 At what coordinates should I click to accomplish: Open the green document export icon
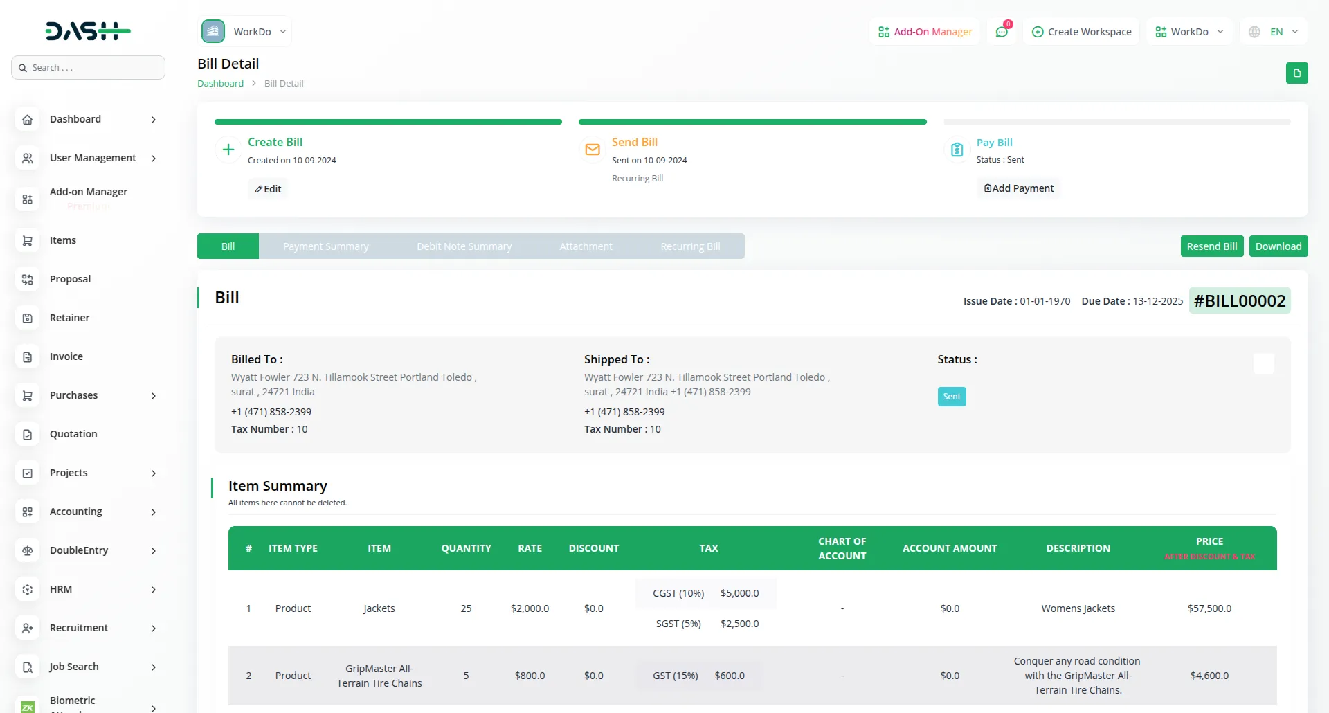(x=1297, y=73)
